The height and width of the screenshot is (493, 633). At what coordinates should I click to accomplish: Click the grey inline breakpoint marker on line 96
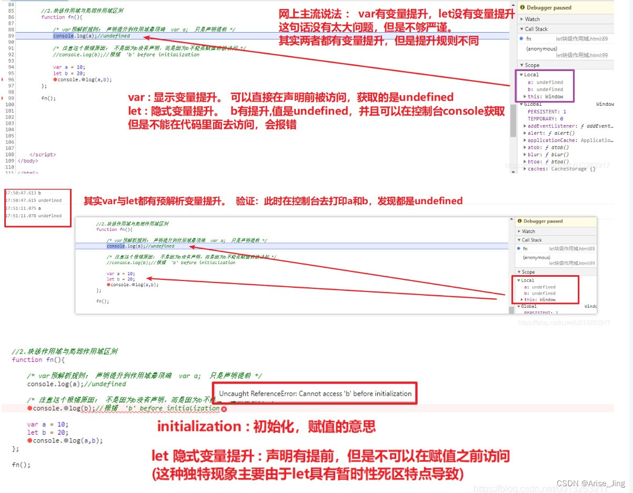click(x=84, y=80)
